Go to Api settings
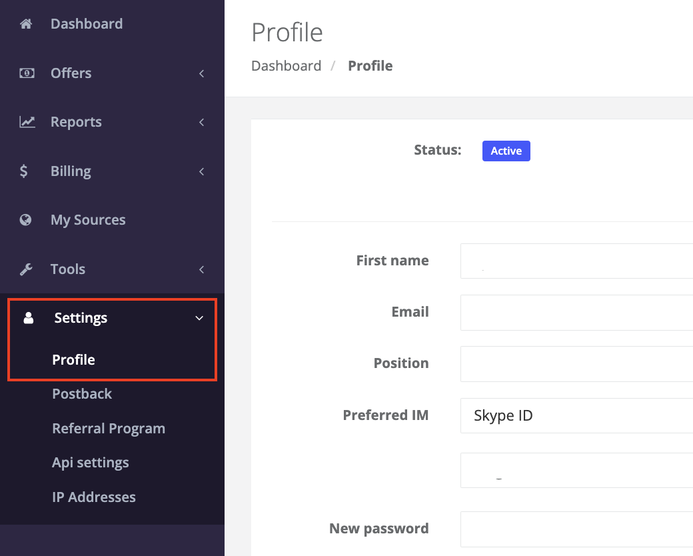The width and height of the screenshot is (693, 556). (x=91, y=463)
